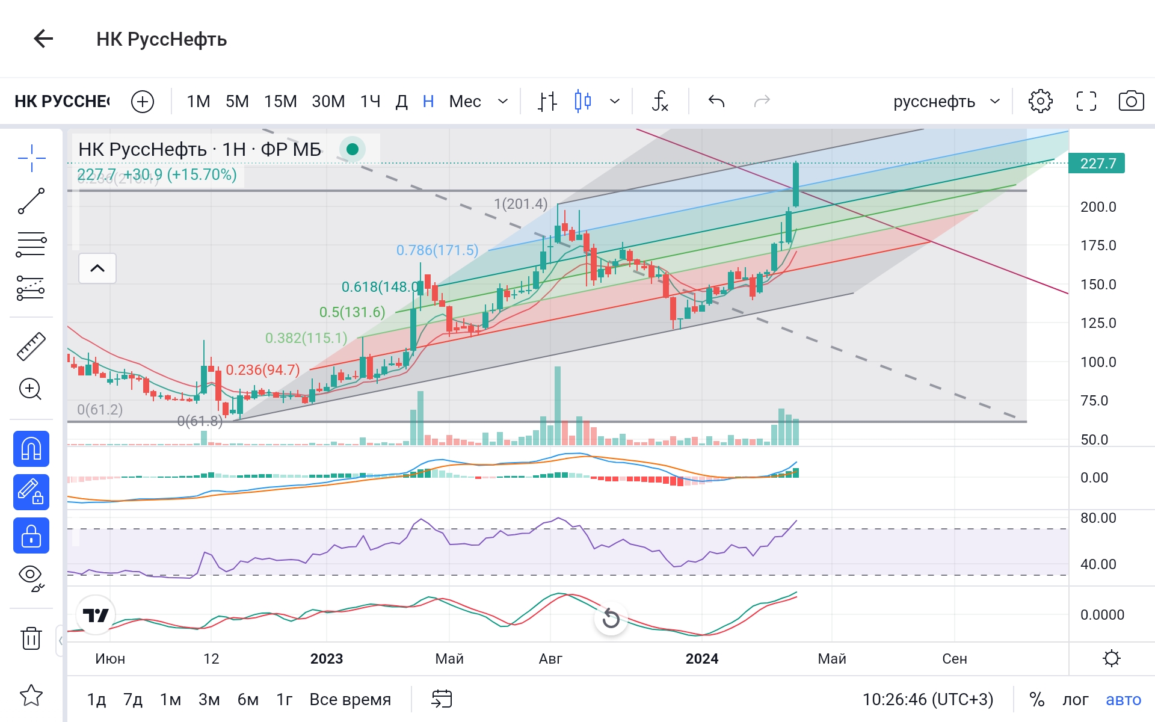The image size is (1155, 722).
Task: Reset chart view with circular arrow
Action: pyautogui.click(x=611, y=618)
